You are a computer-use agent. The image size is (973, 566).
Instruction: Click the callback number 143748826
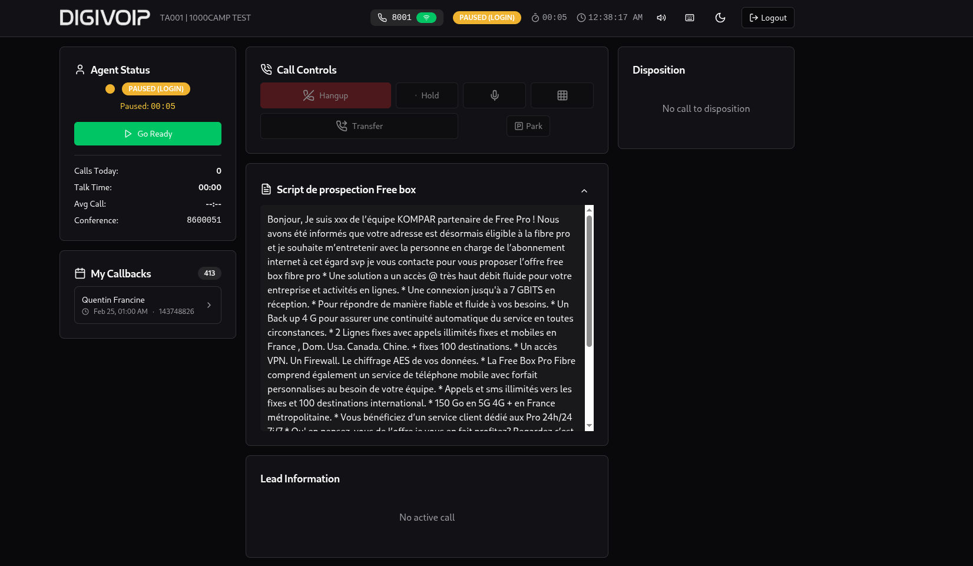[176, 312]
